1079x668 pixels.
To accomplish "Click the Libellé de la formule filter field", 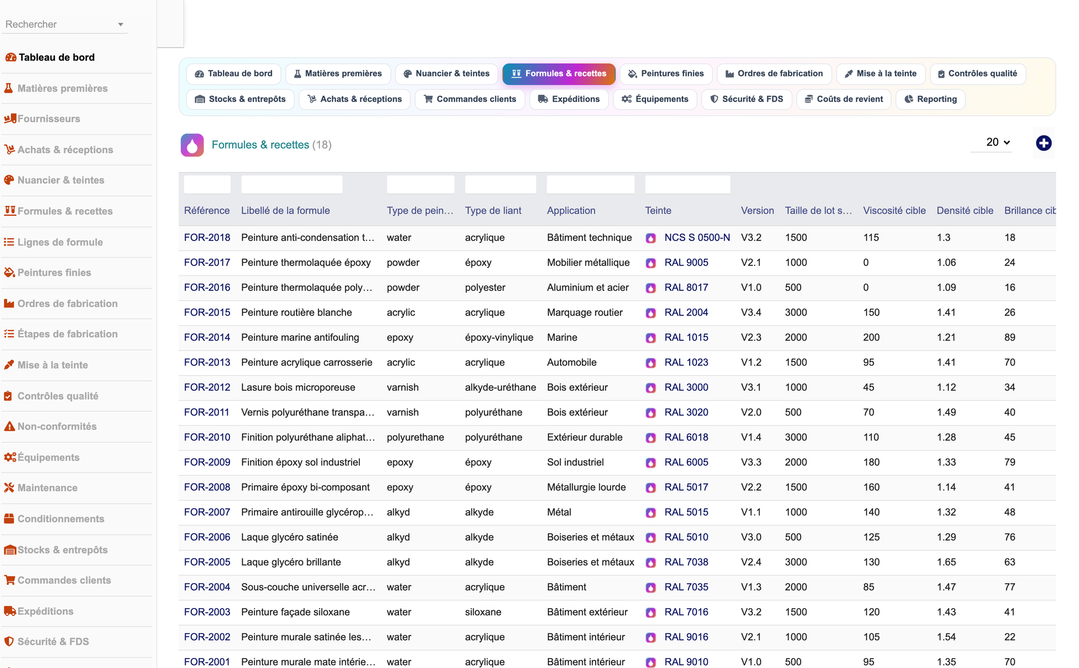I will [292, 184].
